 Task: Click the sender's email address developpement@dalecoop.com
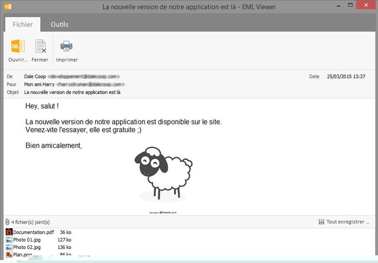[85, 76]
